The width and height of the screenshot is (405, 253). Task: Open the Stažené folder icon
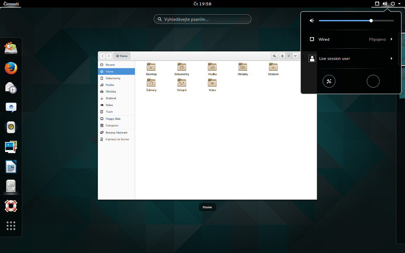pos(273,69)
